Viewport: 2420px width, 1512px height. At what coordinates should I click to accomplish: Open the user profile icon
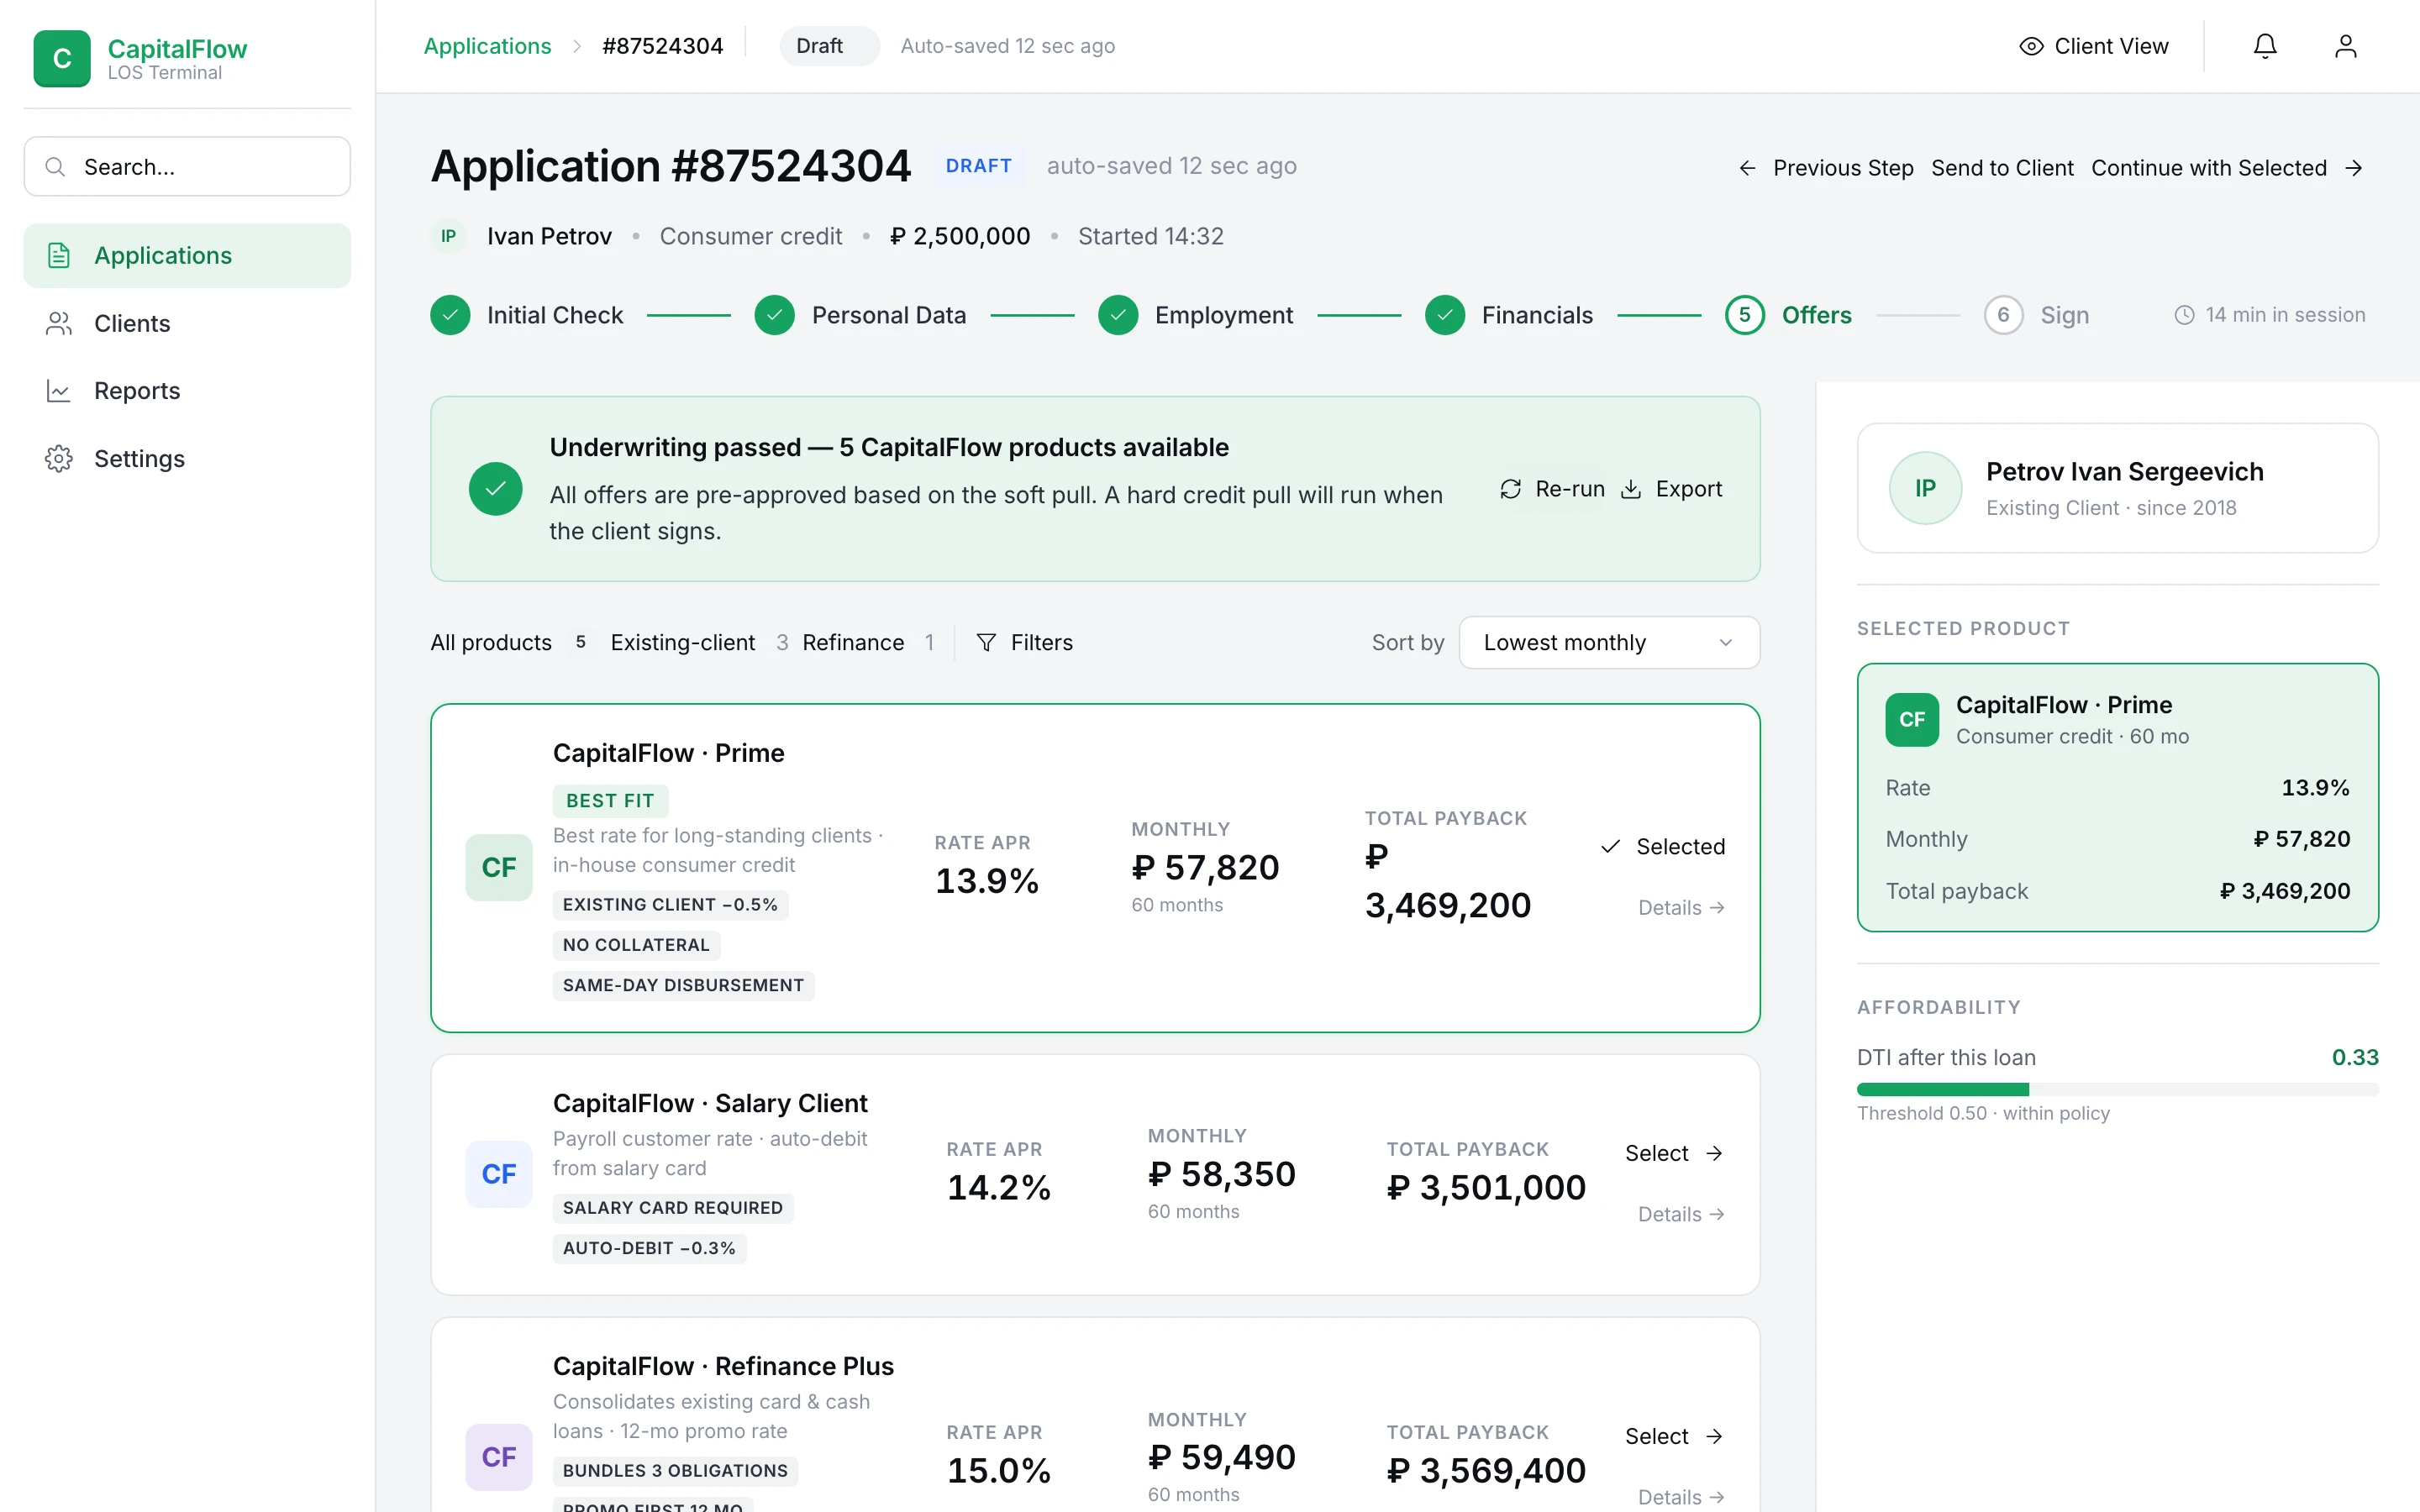[2345, 46]
